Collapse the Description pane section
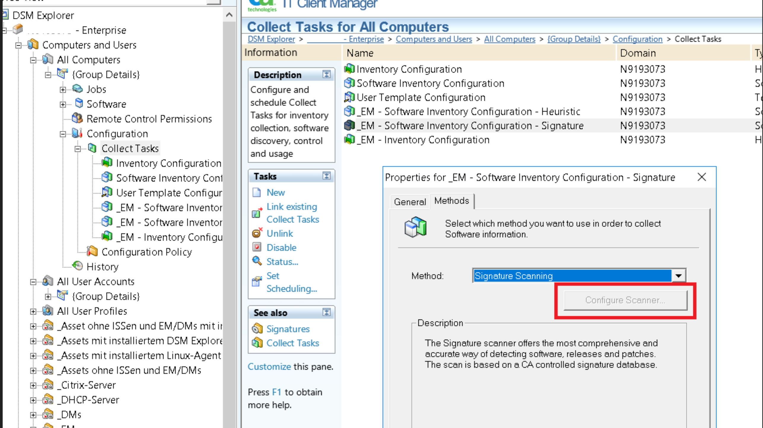This screenshot has width=763, height=428. (326, 74)
